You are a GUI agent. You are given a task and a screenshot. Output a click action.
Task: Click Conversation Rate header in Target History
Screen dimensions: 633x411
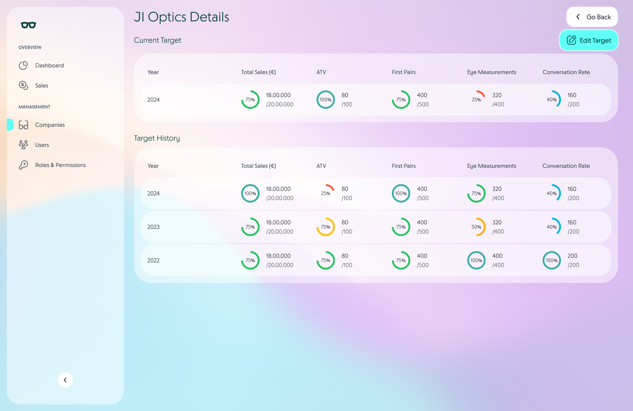coord(566,166)
